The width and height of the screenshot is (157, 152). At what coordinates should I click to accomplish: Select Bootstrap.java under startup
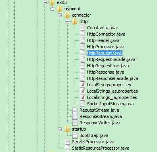[x=94, y=136]
